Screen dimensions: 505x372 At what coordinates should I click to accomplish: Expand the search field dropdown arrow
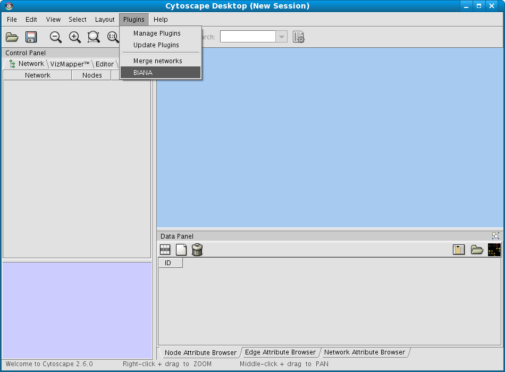(x=282, y=37)
